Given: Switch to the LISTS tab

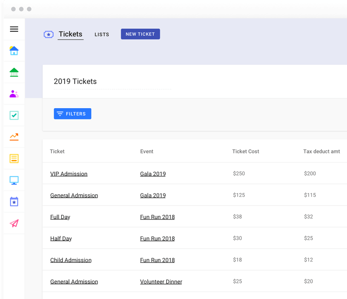Looking at the screenshot, I should point(101,34).
